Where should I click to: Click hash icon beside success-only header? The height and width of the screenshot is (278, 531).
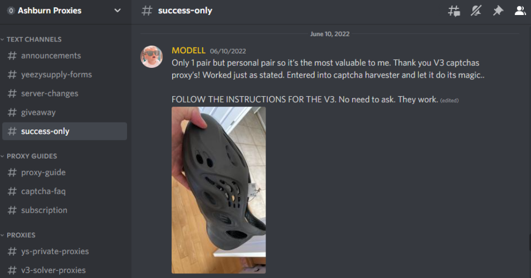(147, 10)
